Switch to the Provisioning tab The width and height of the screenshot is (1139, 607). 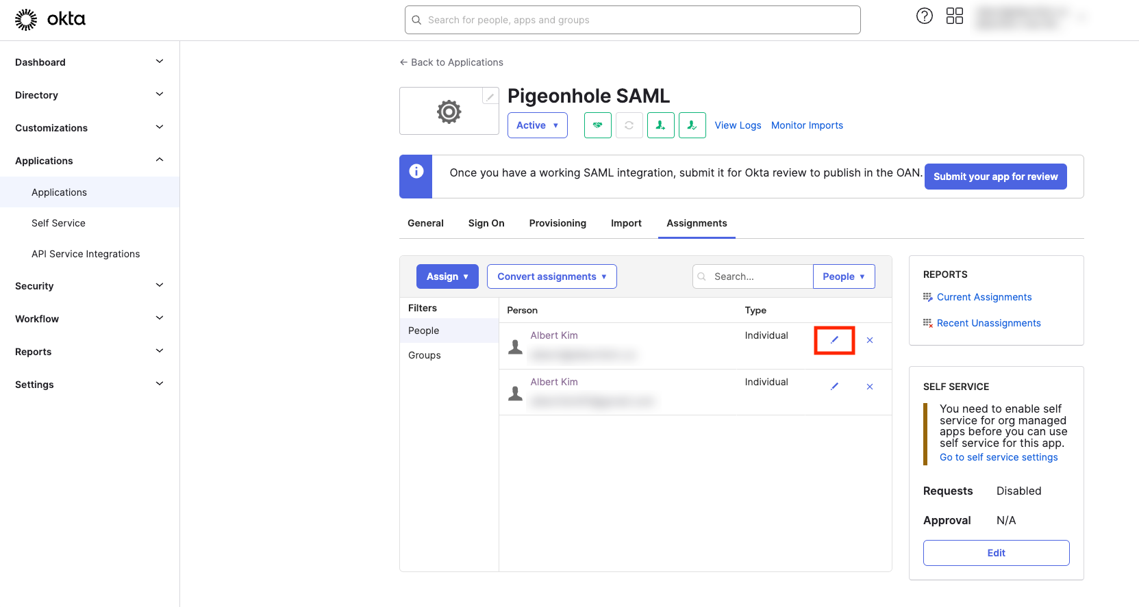click(558, 223)
